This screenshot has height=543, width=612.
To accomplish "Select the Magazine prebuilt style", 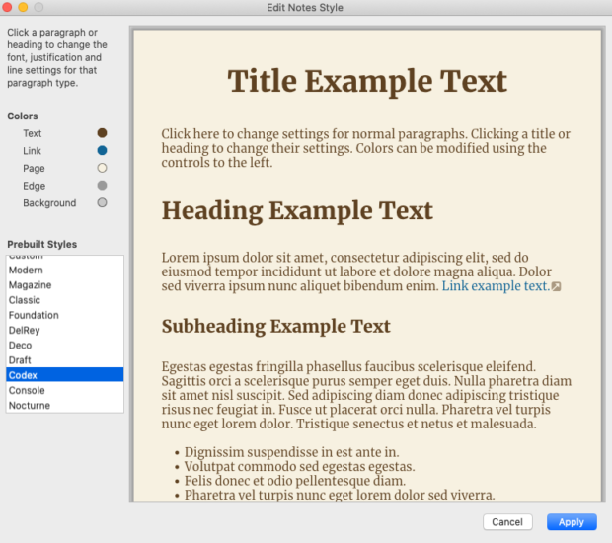I will (65, 285).
